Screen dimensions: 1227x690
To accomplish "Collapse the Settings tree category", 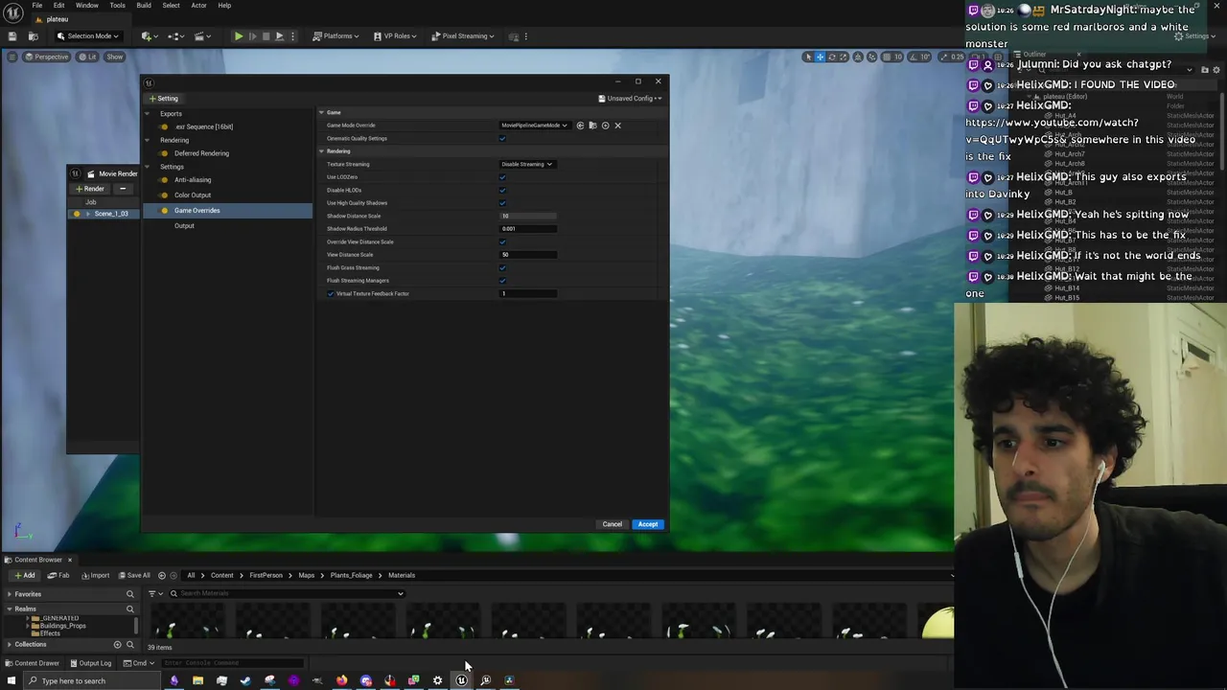I will point(148,167).
